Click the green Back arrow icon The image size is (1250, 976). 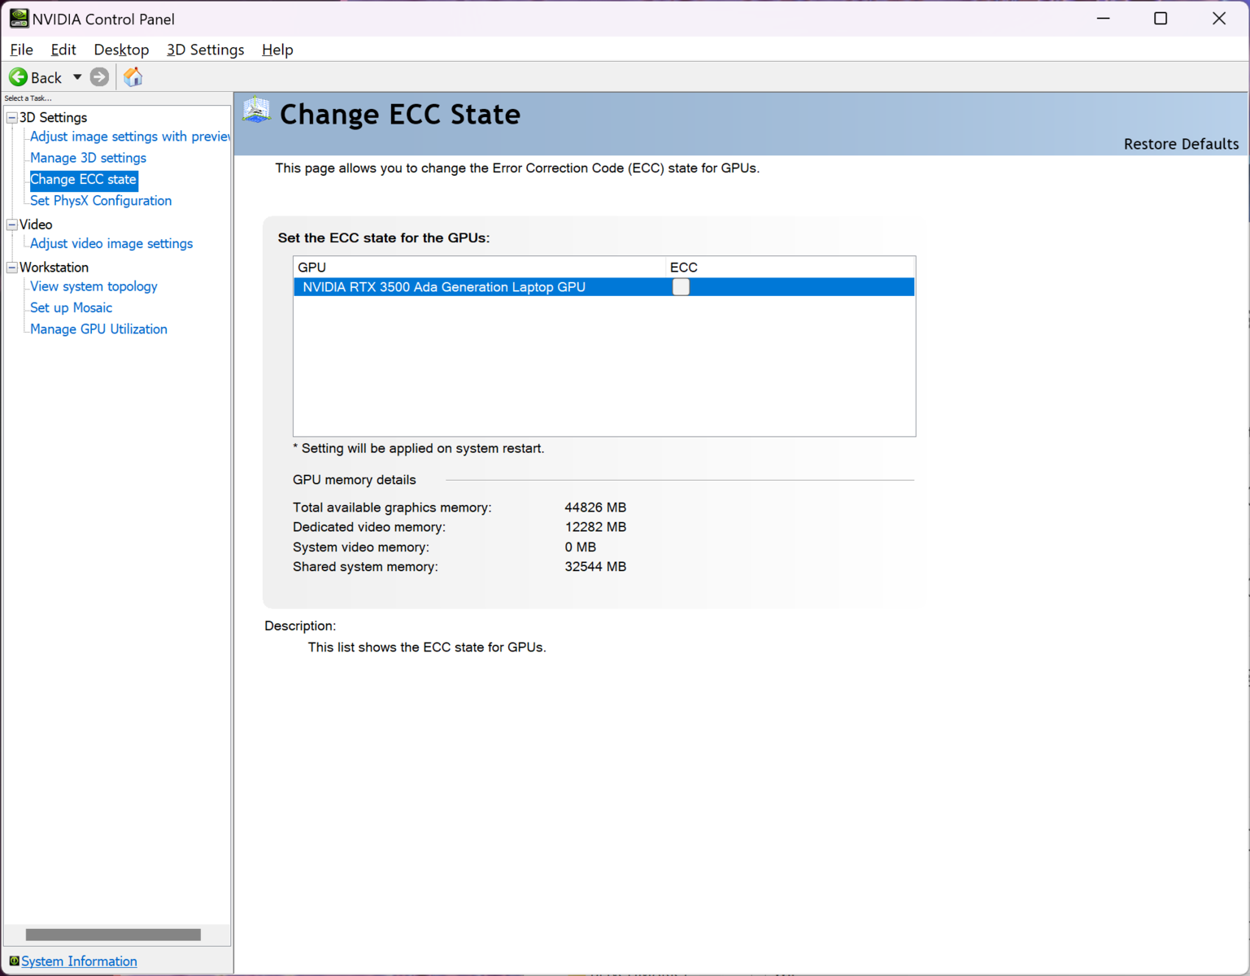click(18, 77)
